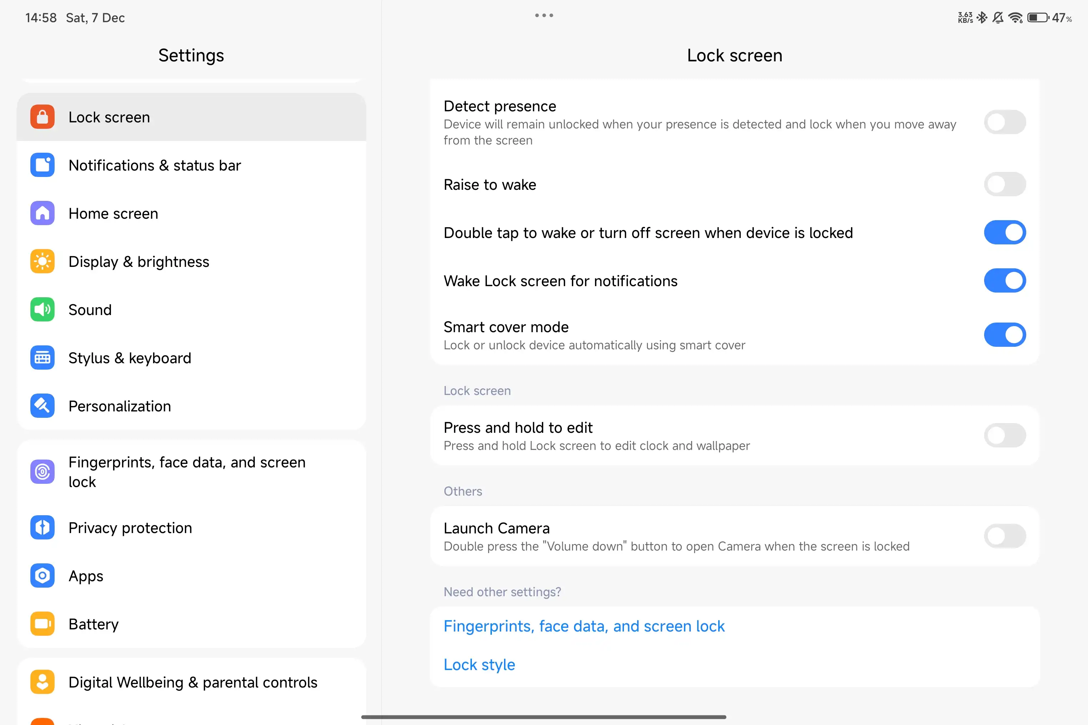Viewport: 1088px width, 725px height.
Task: Click the Digital Wellbeing person icon
Action: pyautogui.click(x=42, y=682)
